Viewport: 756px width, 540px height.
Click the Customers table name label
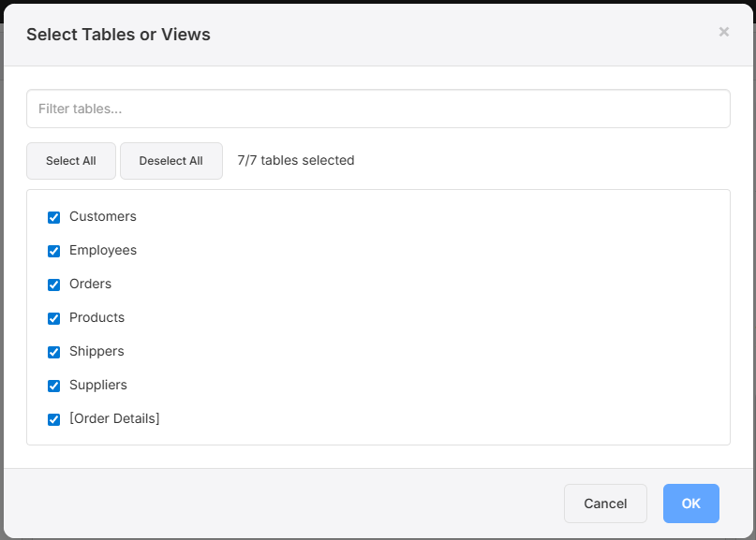(103, 216)
